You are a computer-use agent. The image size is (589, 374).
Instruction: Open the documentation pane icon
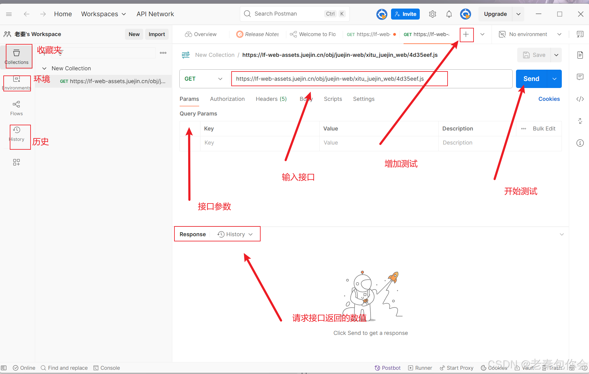tap(580, 55)
